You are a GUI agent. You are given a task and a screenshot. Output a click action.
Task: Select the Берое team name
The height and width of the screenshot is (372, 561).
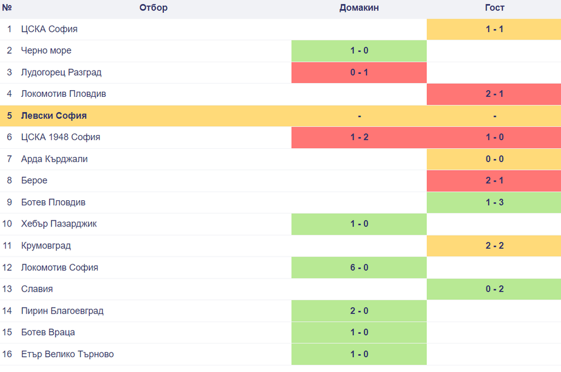click(35, 181)
